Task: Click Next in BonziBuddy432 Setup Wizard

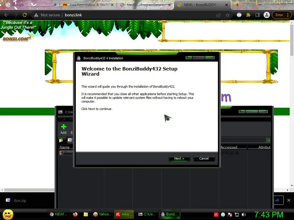Action: click(x=179, y=158)
